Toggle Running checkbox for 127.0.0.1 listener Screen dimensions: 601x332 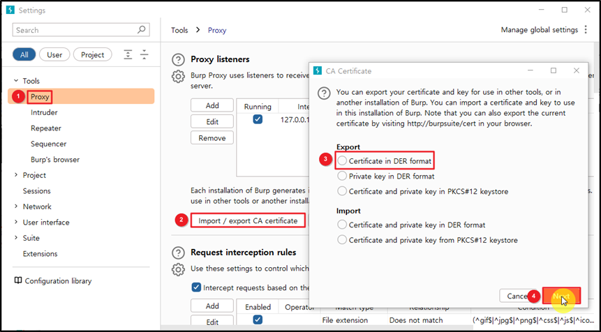[258, 119]
